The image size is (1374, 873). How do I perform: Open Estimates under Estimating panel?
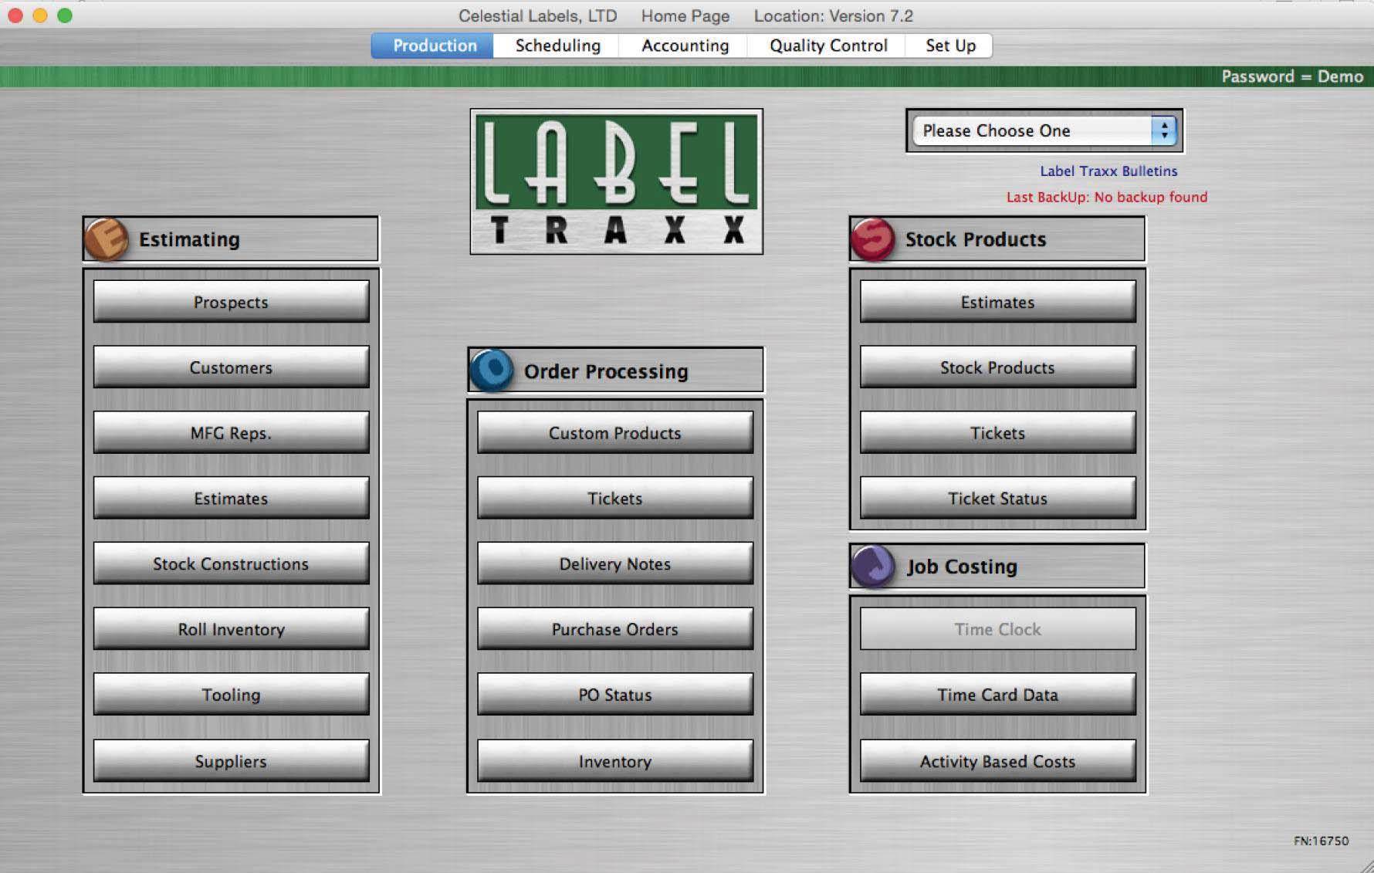[231, 499]
